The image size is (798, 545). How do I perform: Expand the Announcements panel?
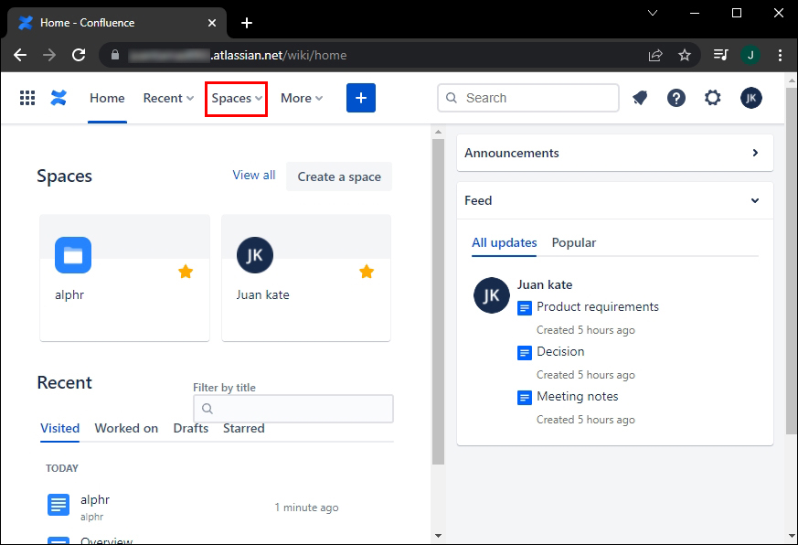coord(755,153)
